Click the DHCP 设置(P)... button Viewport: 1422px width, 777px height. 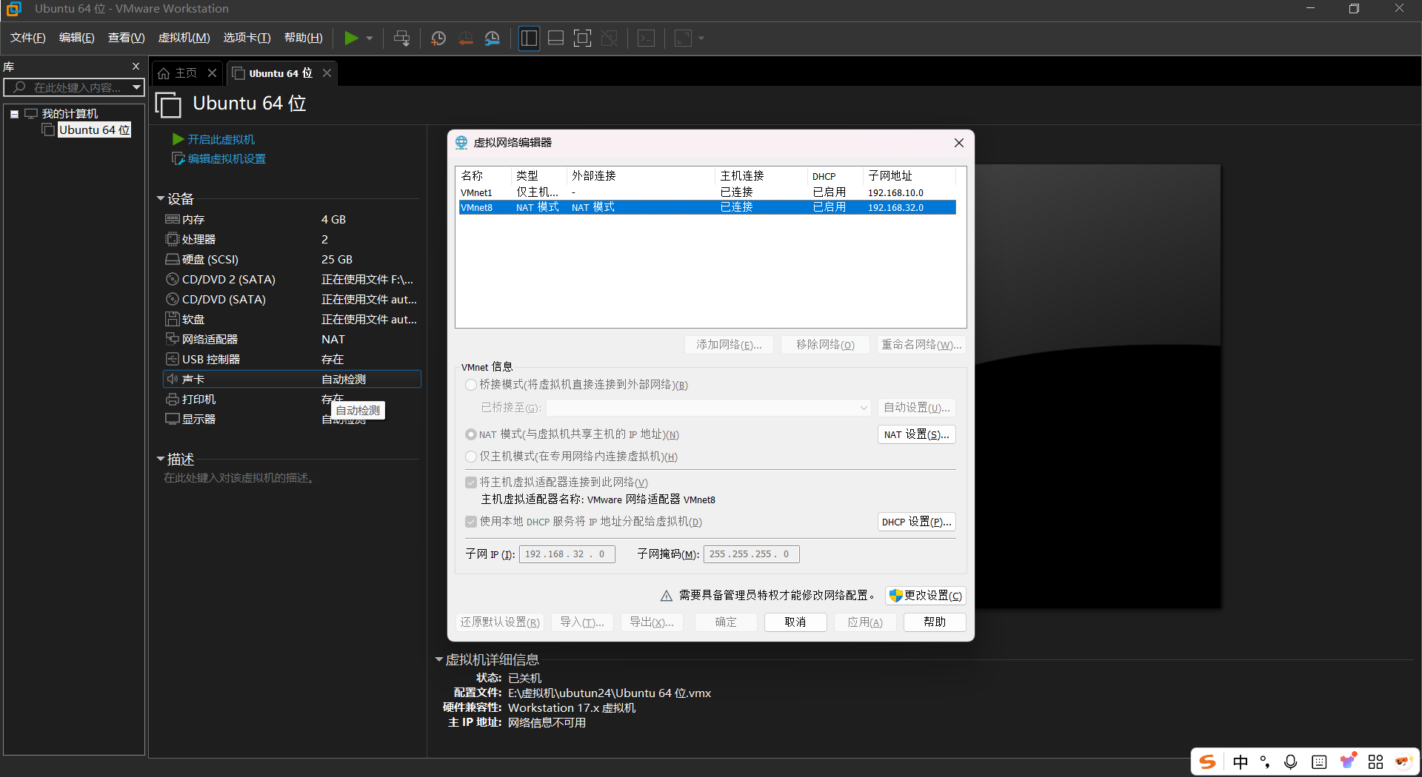pos(916,522)
